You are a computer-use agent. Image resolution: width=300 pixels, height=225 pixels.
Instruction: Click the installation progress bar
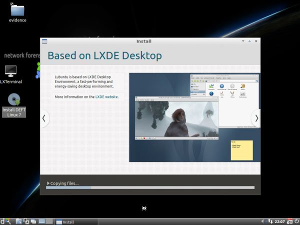pos(150,187)
